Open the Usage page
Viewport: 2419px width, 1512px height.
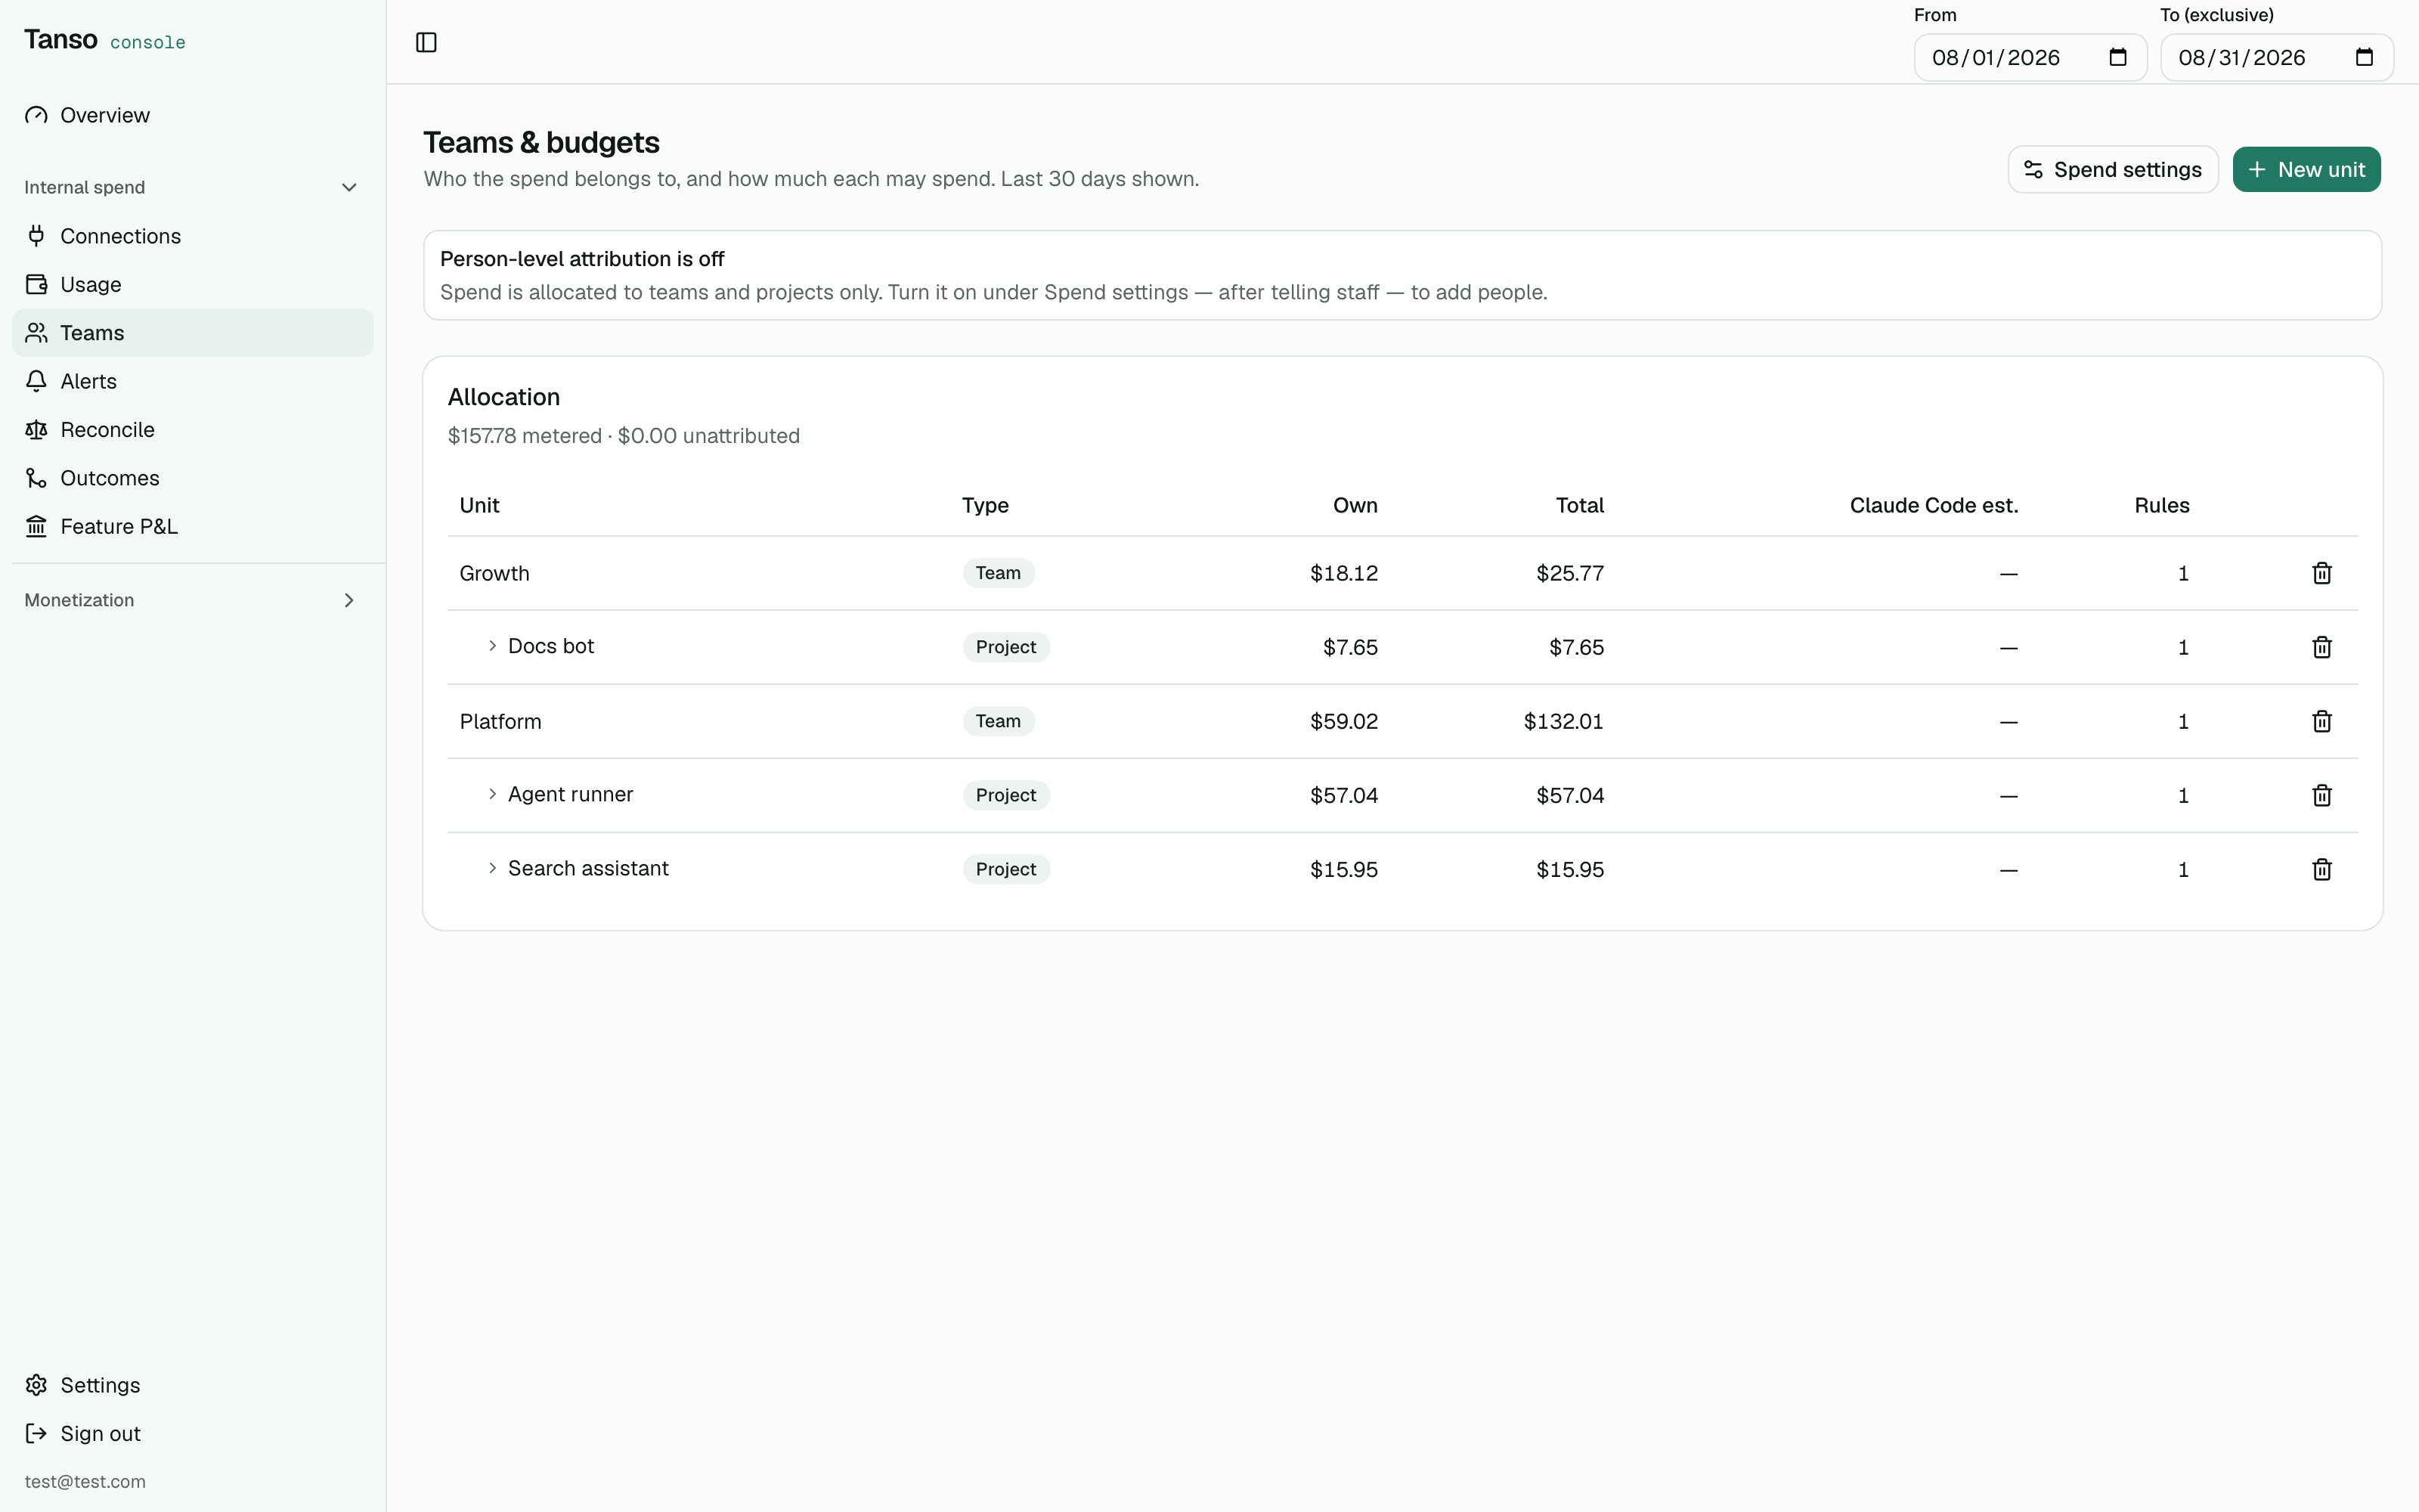192,284
